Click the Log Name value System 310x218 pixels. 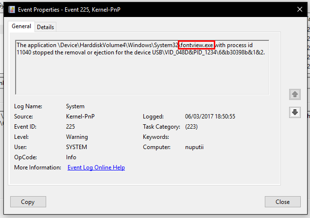(75, 106)
